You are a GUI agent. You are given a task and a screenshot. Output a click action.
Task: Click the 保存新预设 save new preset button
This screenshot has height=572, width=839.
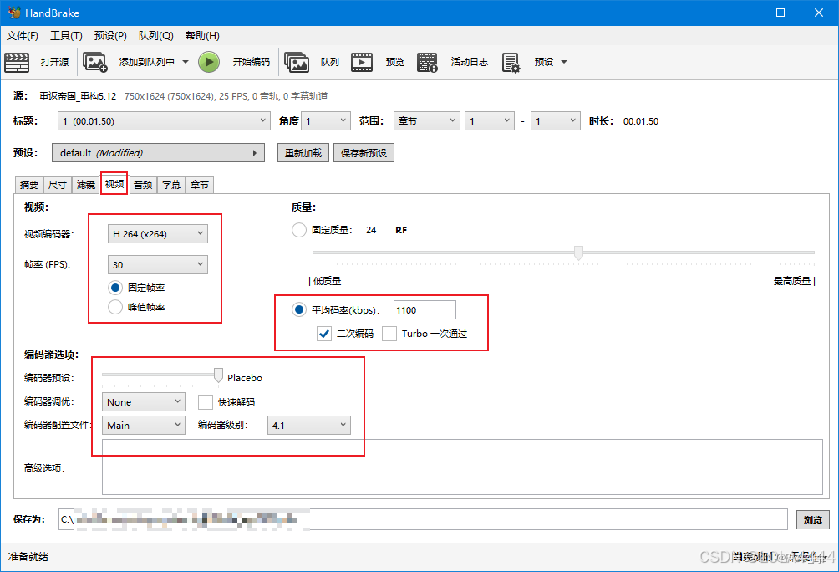pyautogui.click(x=364, y=153)
